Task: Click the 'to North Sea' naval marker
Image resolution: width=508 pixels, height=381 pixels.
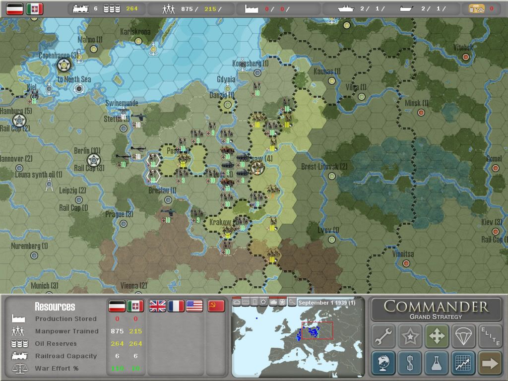Action: point(79,88)
